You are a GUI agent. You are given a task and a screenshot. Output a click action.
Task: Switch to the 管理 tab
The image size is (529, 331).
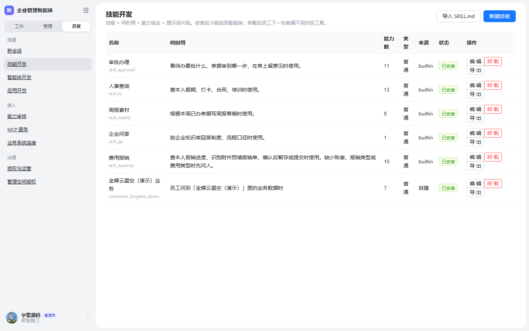coord(48,26)
